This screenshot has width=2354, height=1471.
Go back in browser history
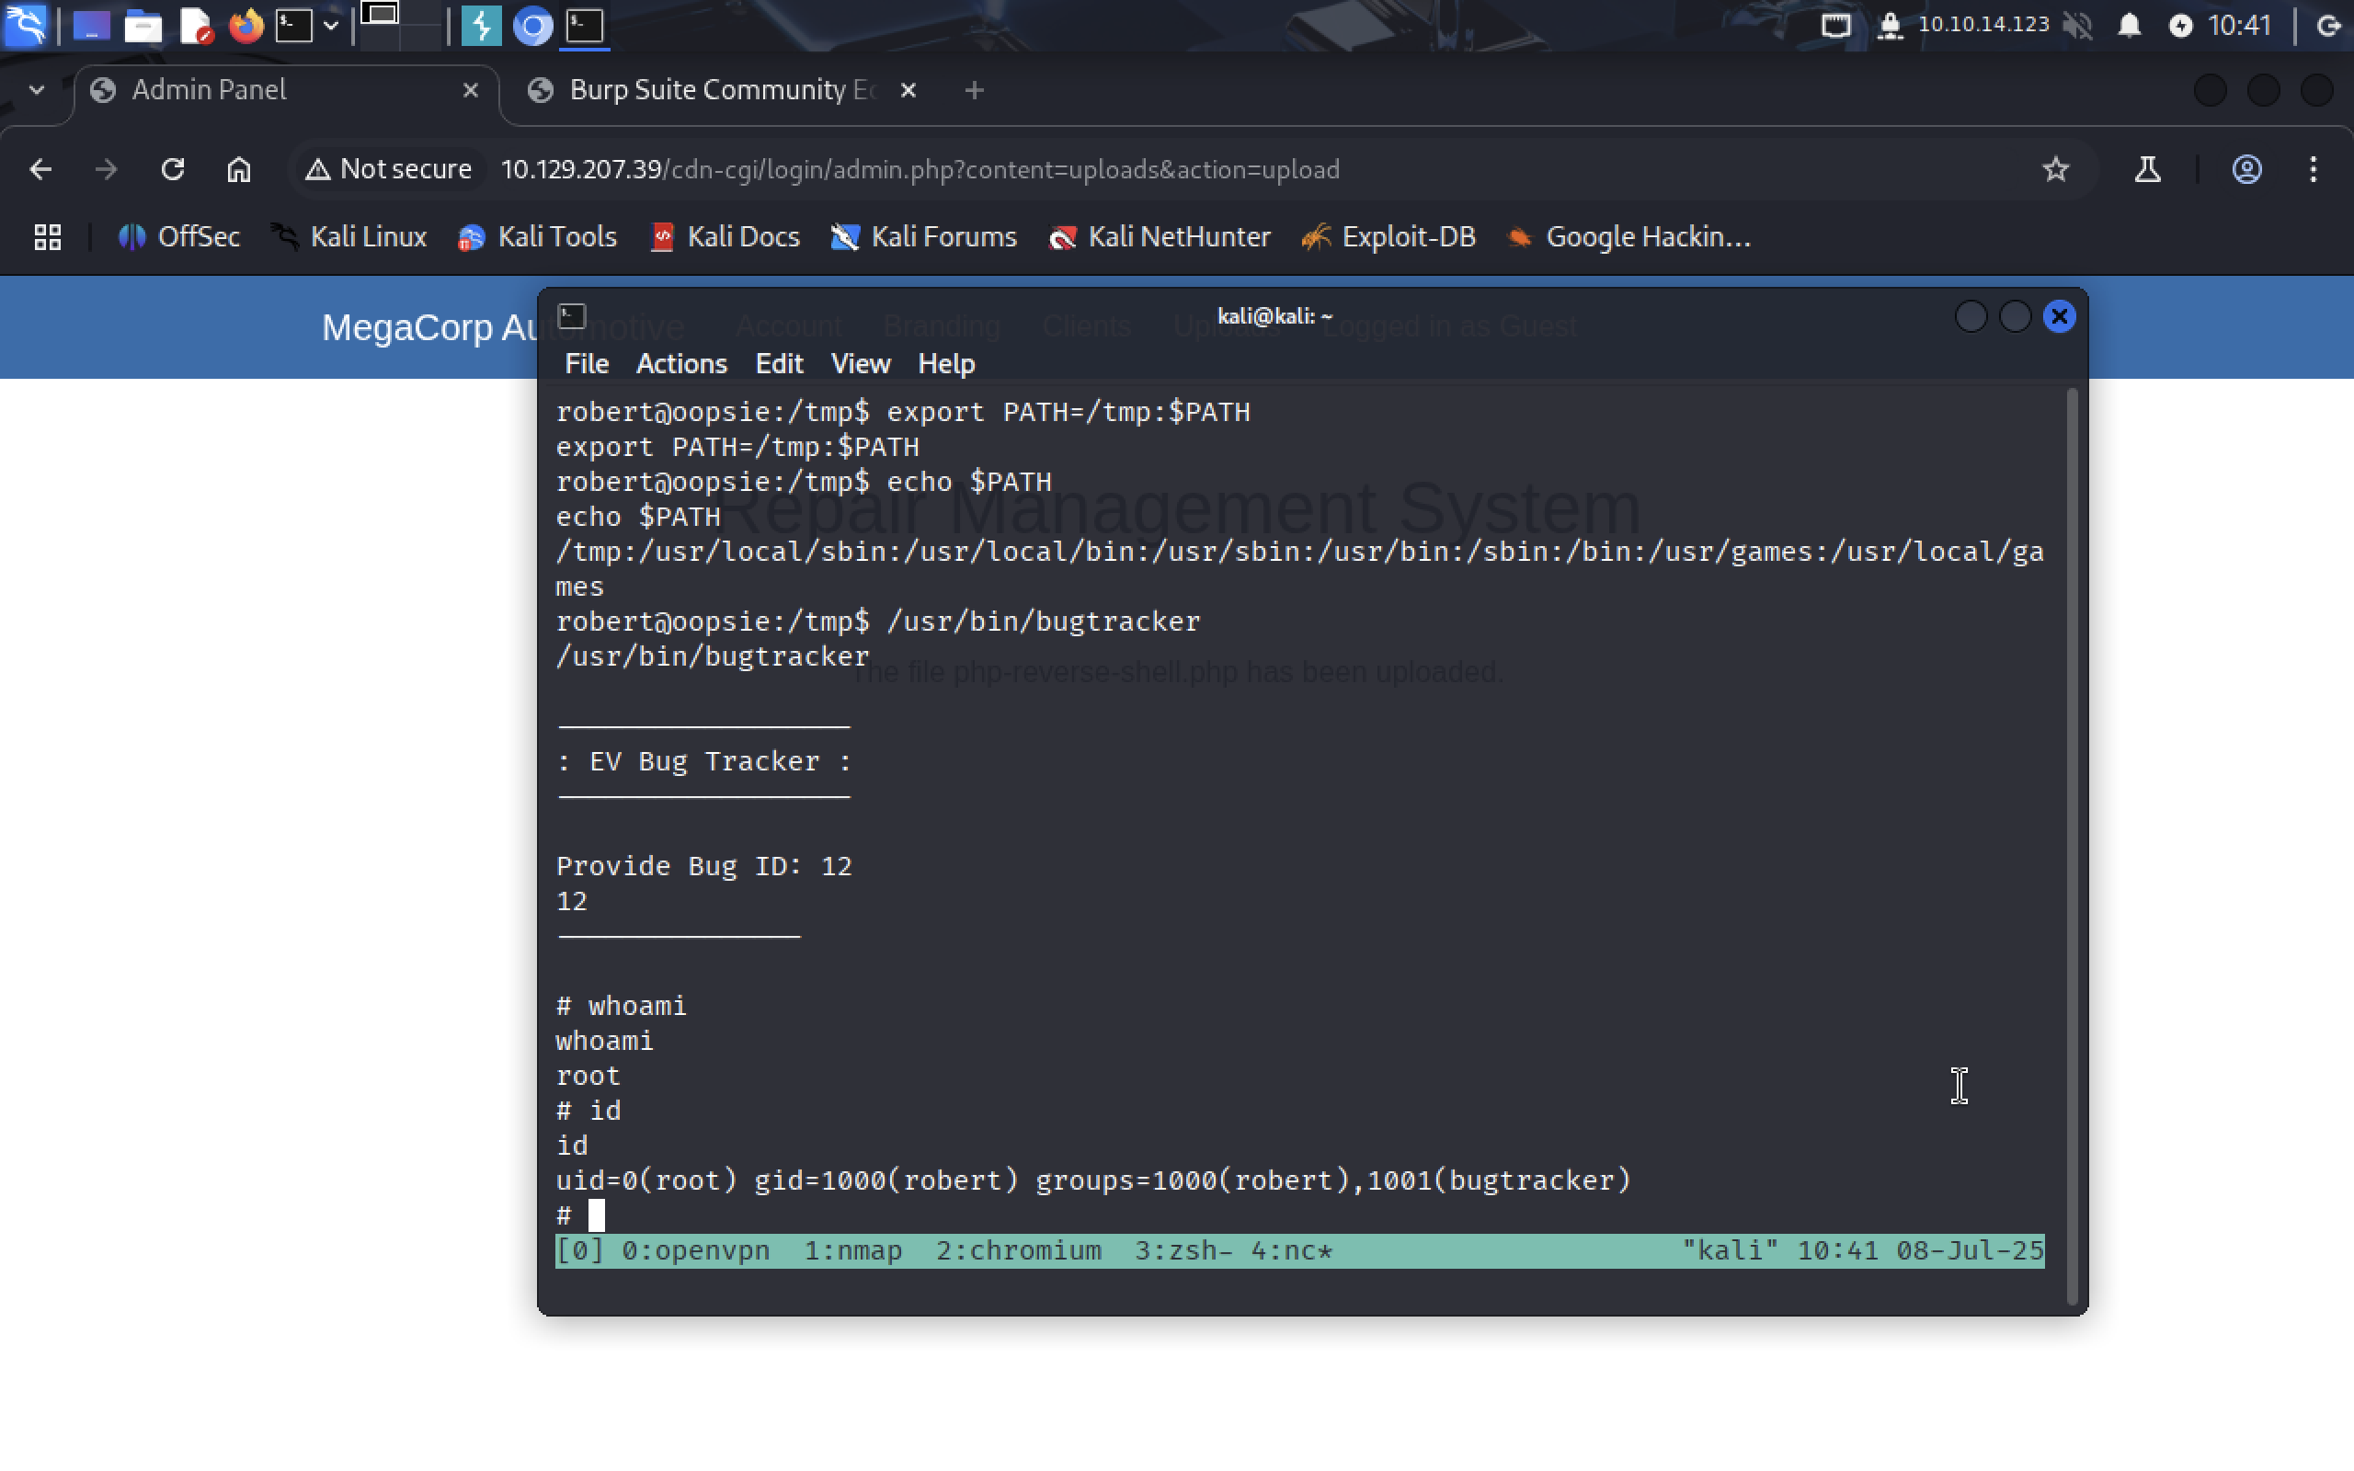[40, 169]
